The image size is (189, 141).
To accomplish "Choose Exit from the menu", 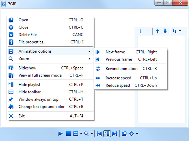I will [50, 116].
